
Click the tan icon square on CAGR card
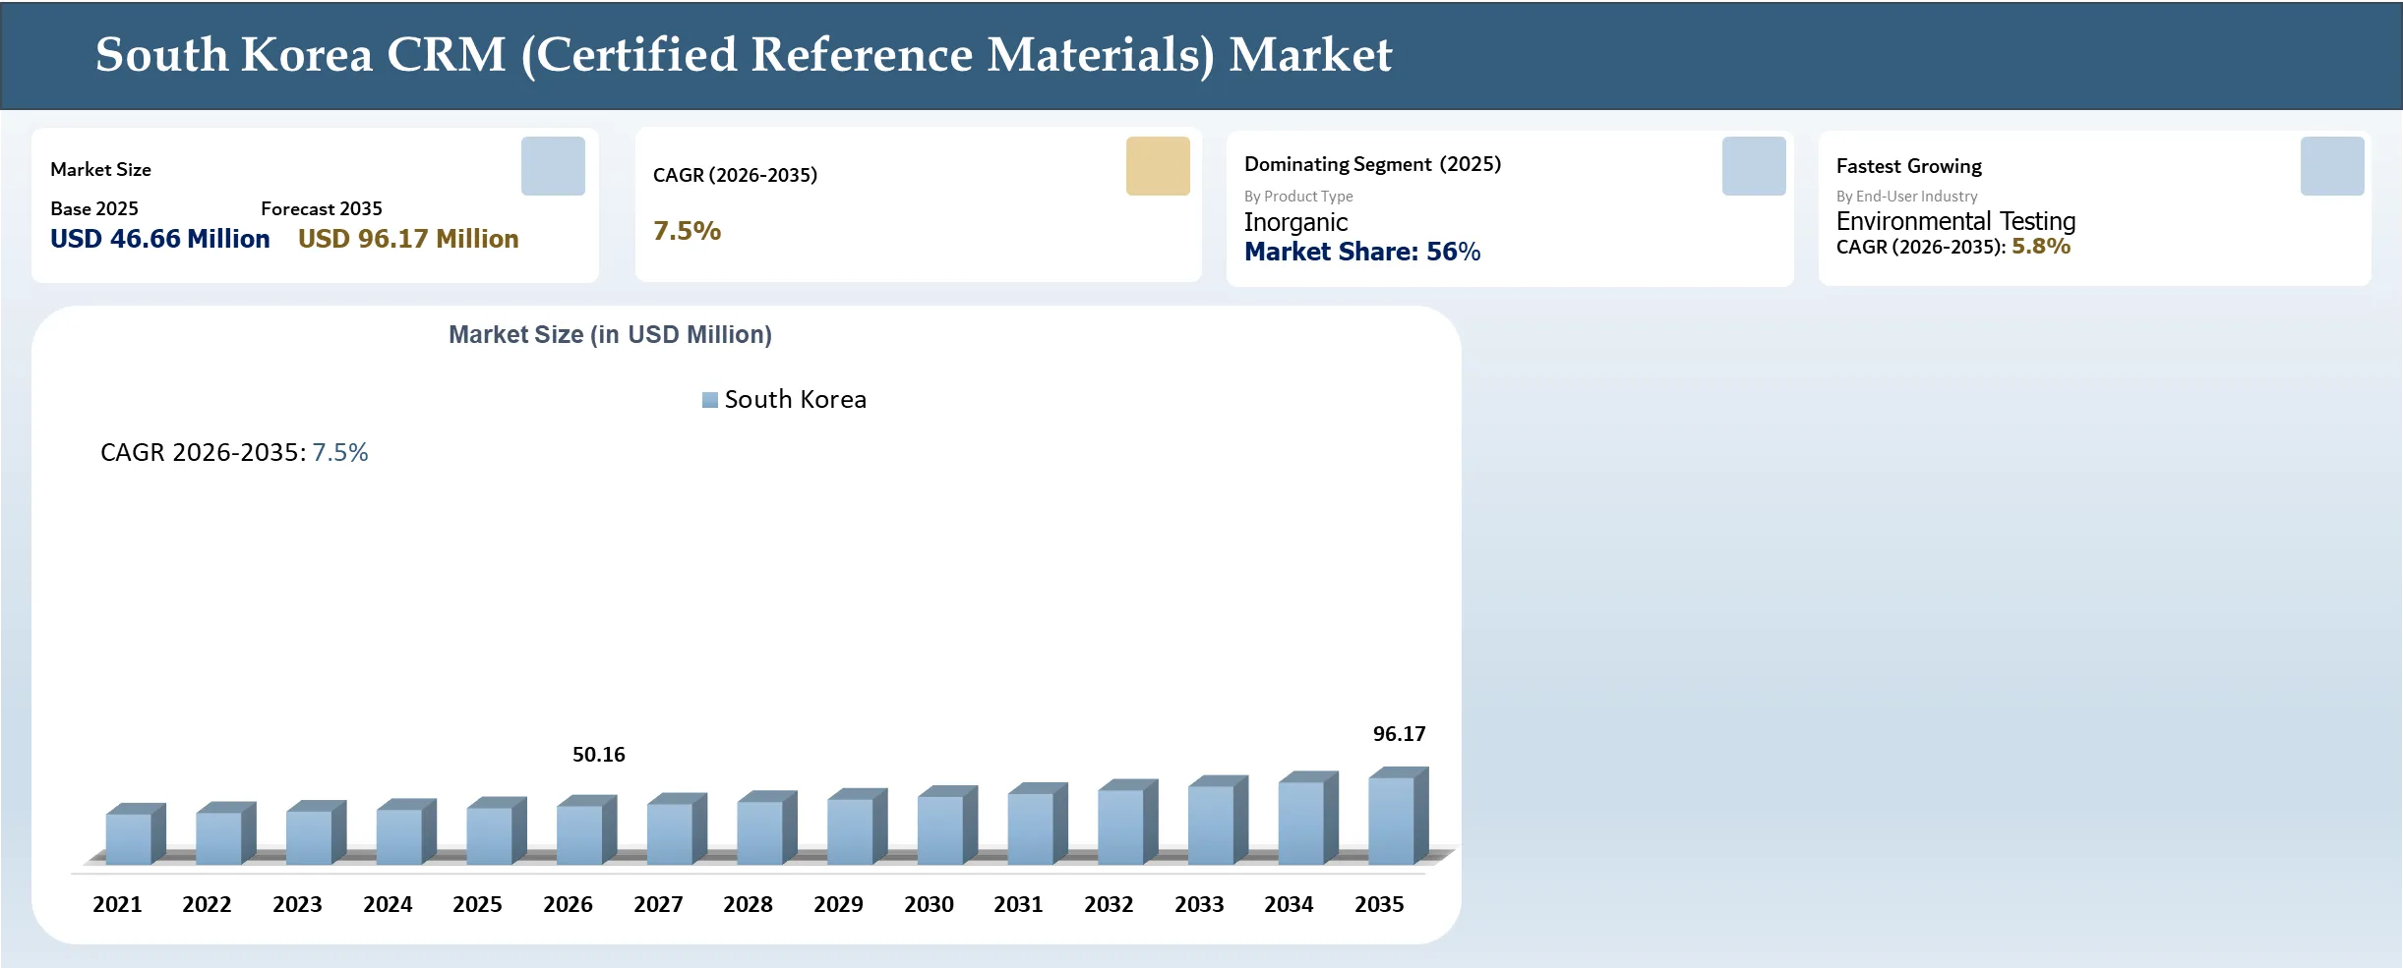point(1158,166)
